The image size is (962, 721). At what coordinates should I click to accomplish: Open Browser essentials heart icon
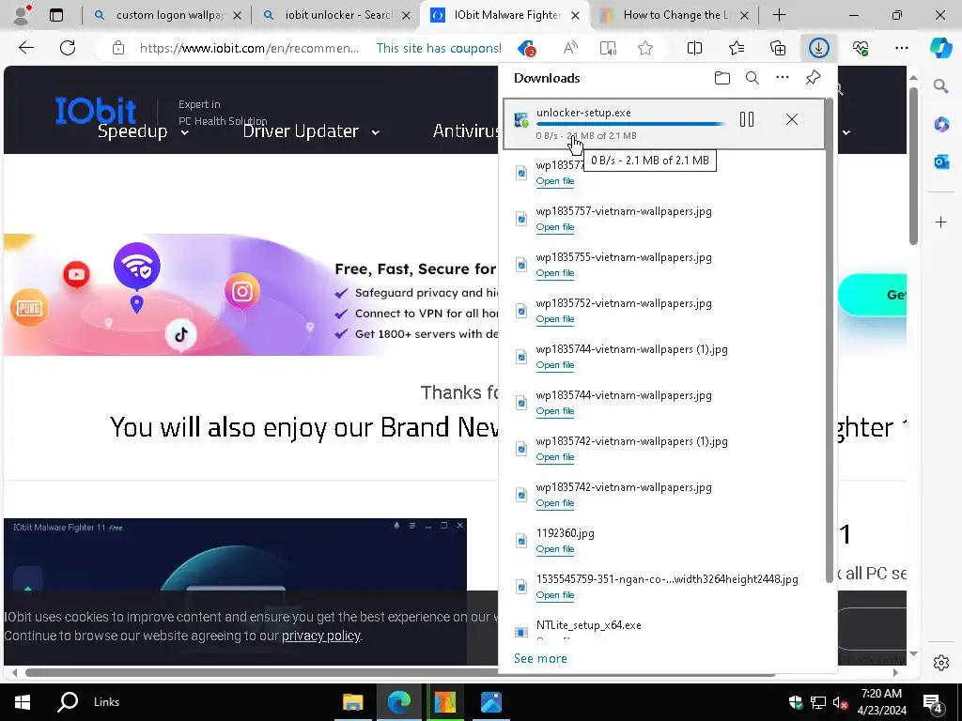[x=861, y=48]
